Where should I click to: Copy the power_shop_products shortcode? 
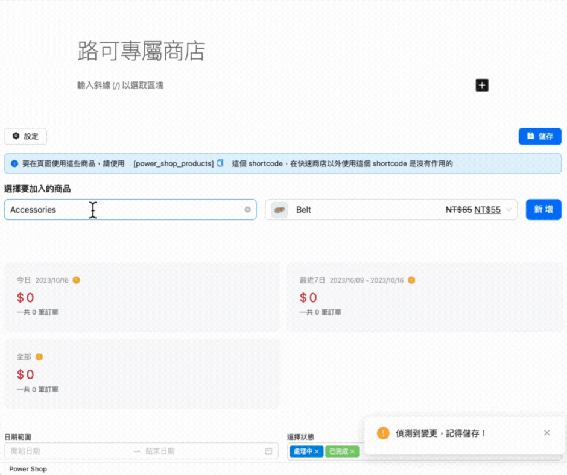tap(220, 163)
